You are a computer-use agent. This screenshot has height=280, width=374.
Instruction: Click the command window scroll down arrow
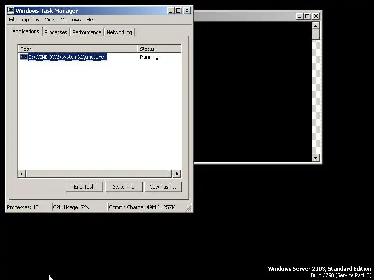pyautogui.click(x=316, y=158)
